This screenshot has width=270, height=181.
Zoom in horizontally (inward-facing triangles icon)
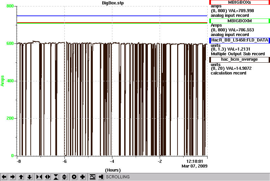tap(39, 177)
